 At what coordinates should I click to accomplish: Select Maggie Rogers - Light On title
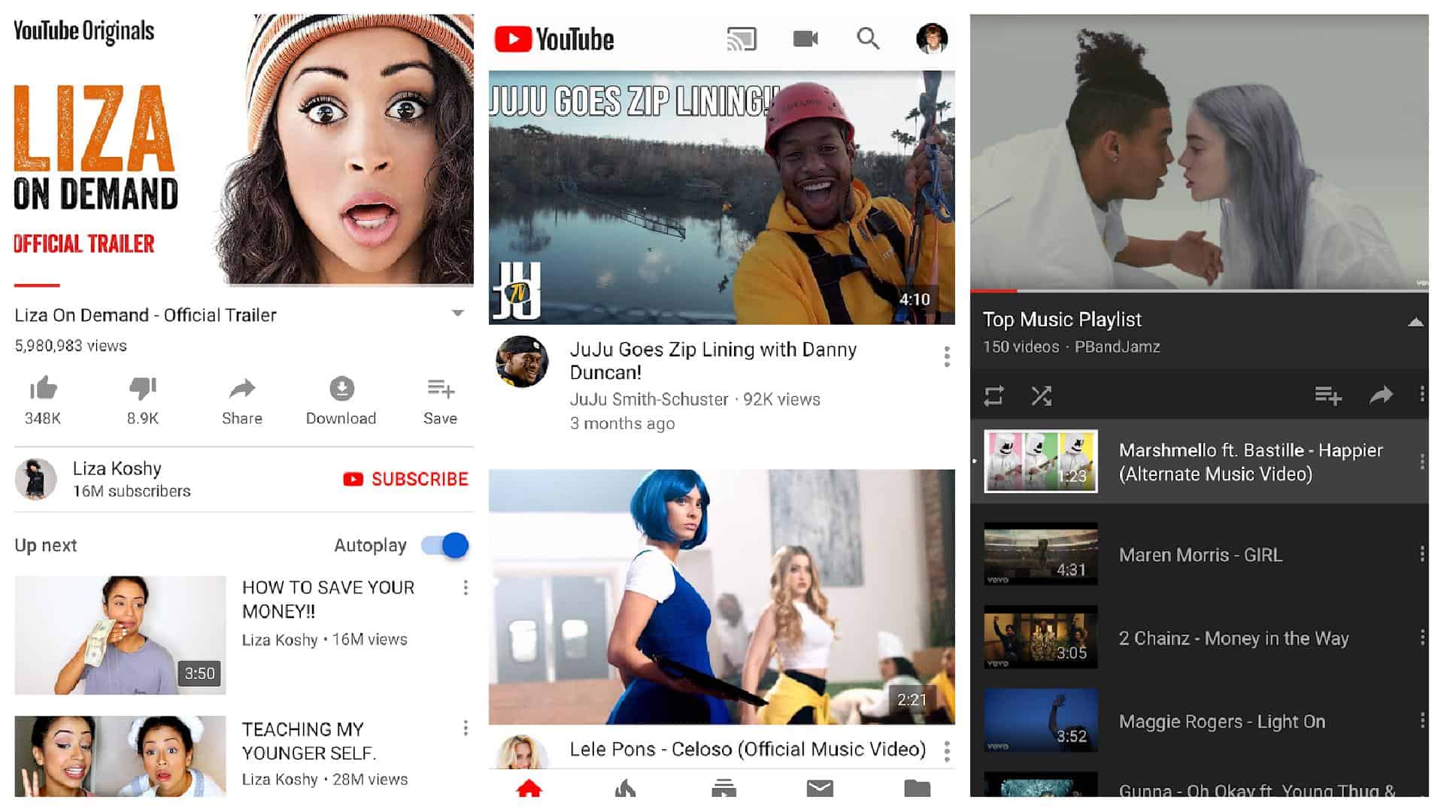(x=1222, y=722)
